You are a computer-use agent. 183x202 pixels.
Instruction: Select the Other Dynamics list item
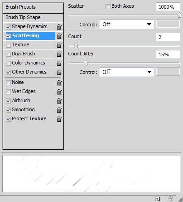tap(29, 72)
